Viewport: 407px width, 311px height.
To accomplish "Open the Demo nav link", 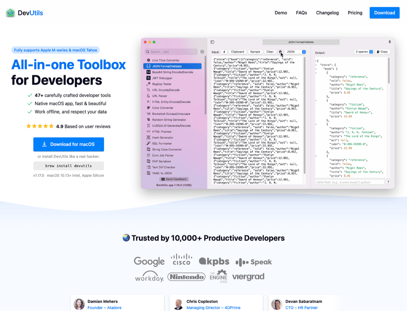I will coord(281,13).
